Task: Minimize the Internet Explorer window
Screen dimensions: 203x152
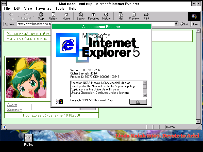Action: [194, 4]
